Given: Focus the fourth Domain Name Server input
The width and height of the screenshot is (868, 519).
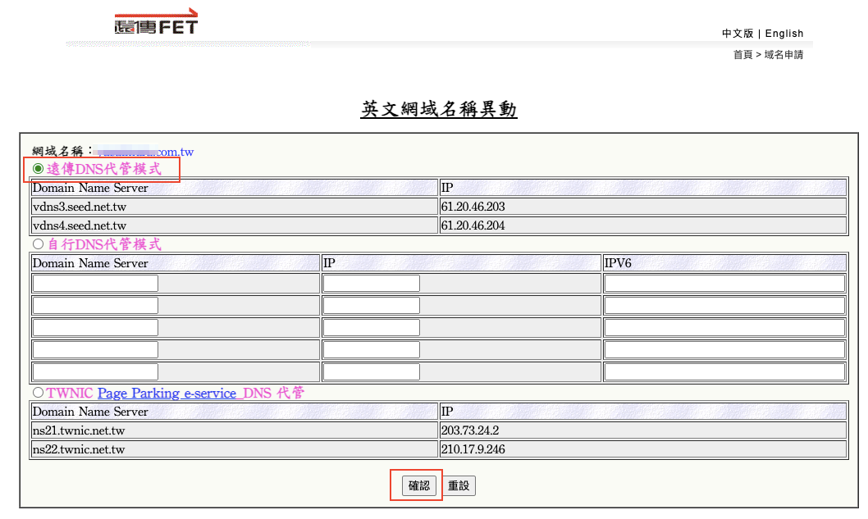Looking at the screenshot, I should pyautogui.click(x=95, y=349).
